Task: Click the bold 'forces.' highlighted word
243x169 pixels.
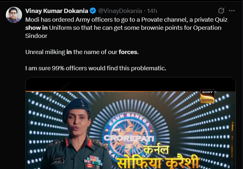Action: tap(129, 52)
